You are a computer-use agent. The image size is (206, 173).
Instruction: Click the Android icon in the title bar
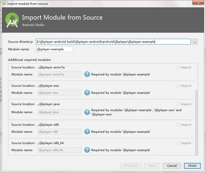point(4,4)
